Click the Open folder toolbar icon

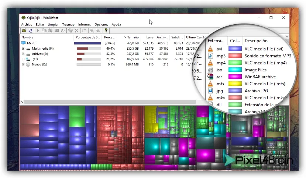click(24, 31)
